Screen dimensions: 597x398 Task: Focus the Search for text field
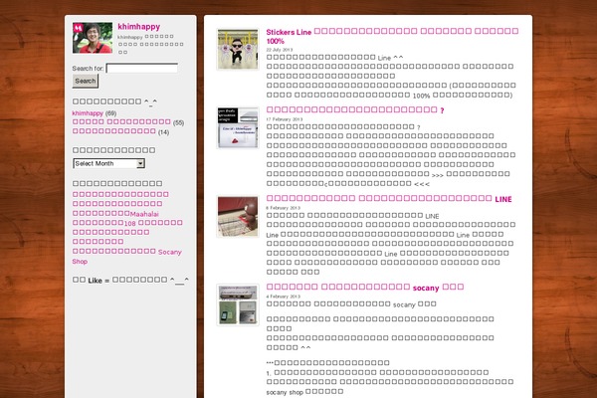click(141, 69)
